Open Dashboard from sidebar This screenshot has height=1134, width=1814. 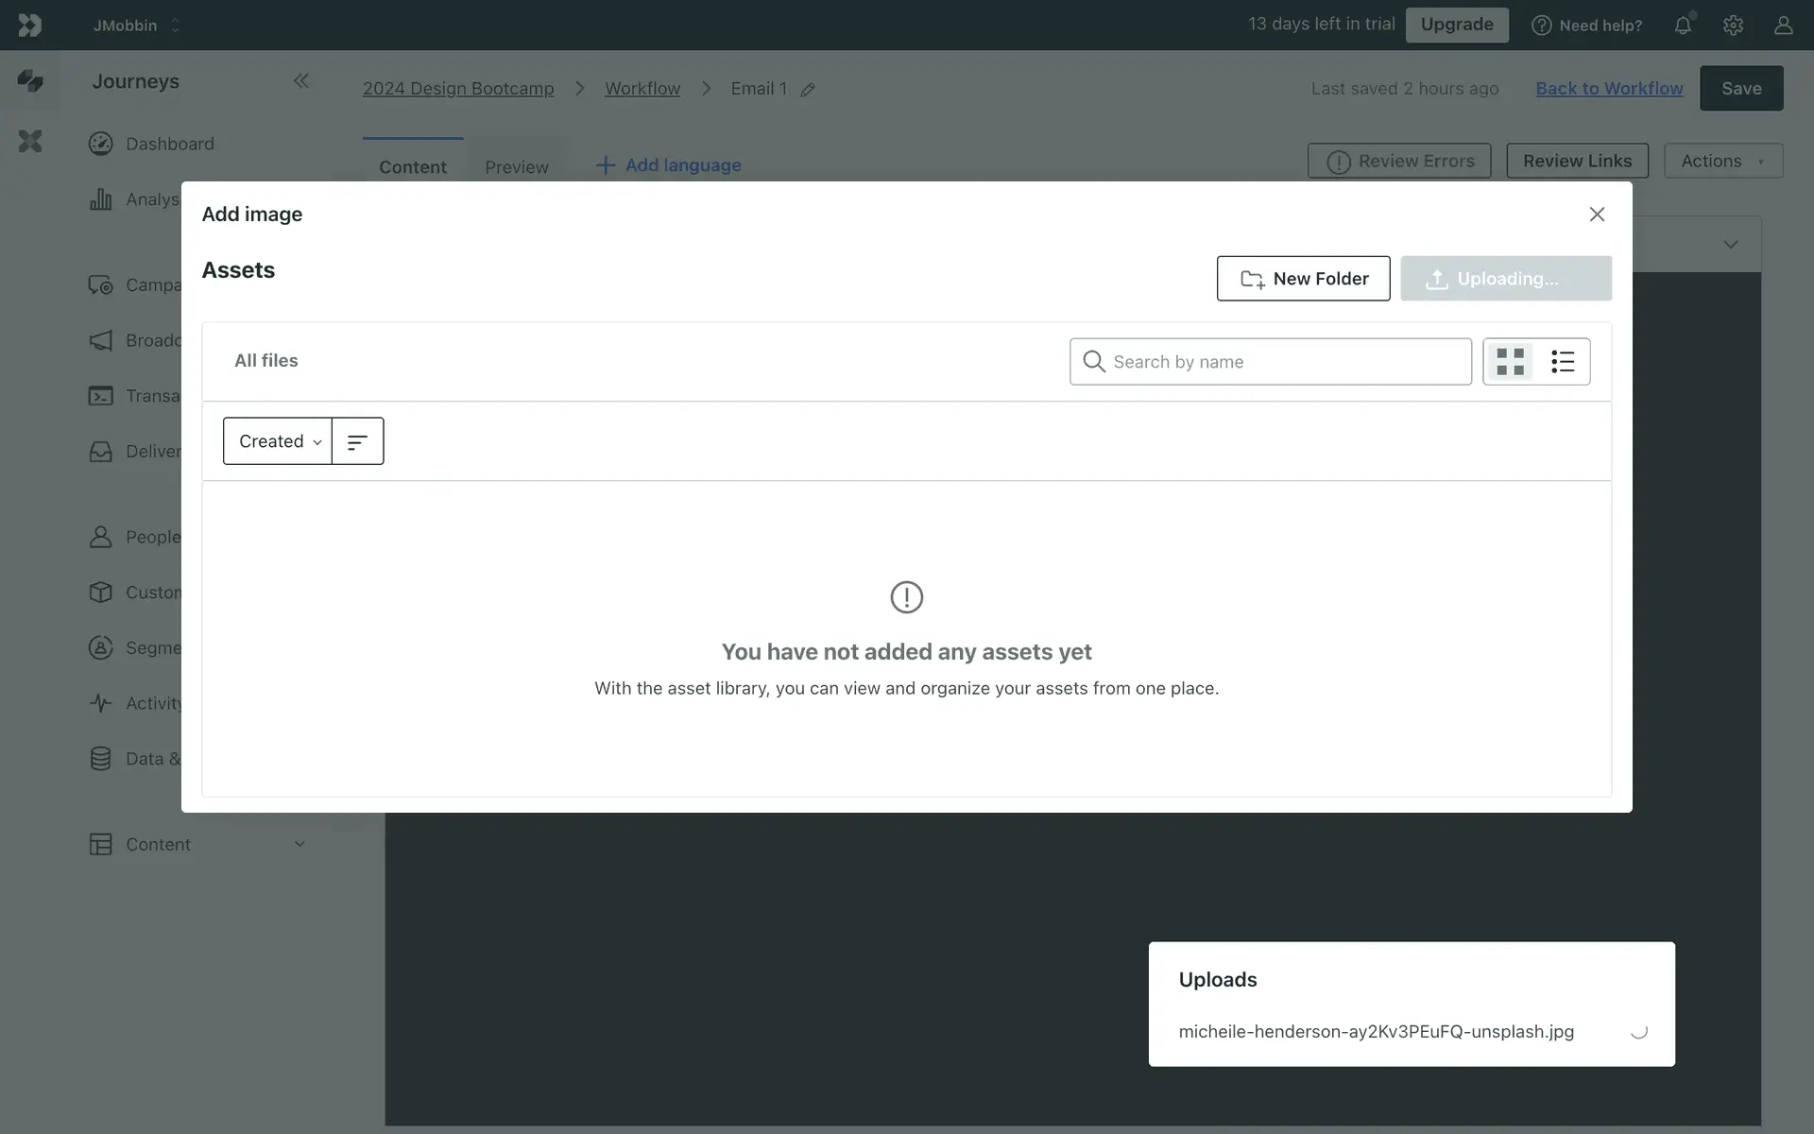pos(170,144)
